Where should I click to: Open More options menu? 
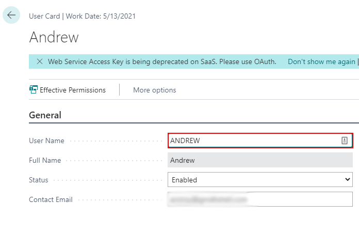tap(154, 90)
